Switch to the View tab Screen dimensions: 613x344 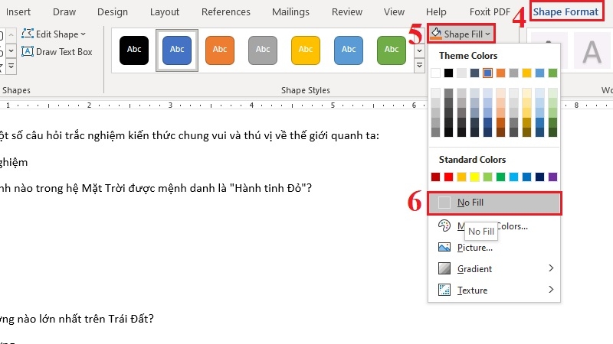coord(394,12)
